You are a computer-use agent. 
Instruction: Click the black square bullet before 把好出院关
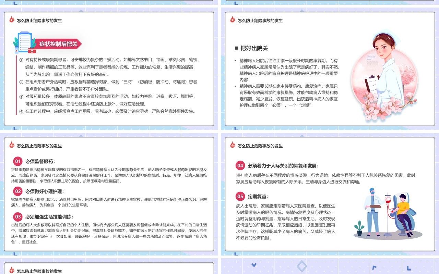click(236, 48)
